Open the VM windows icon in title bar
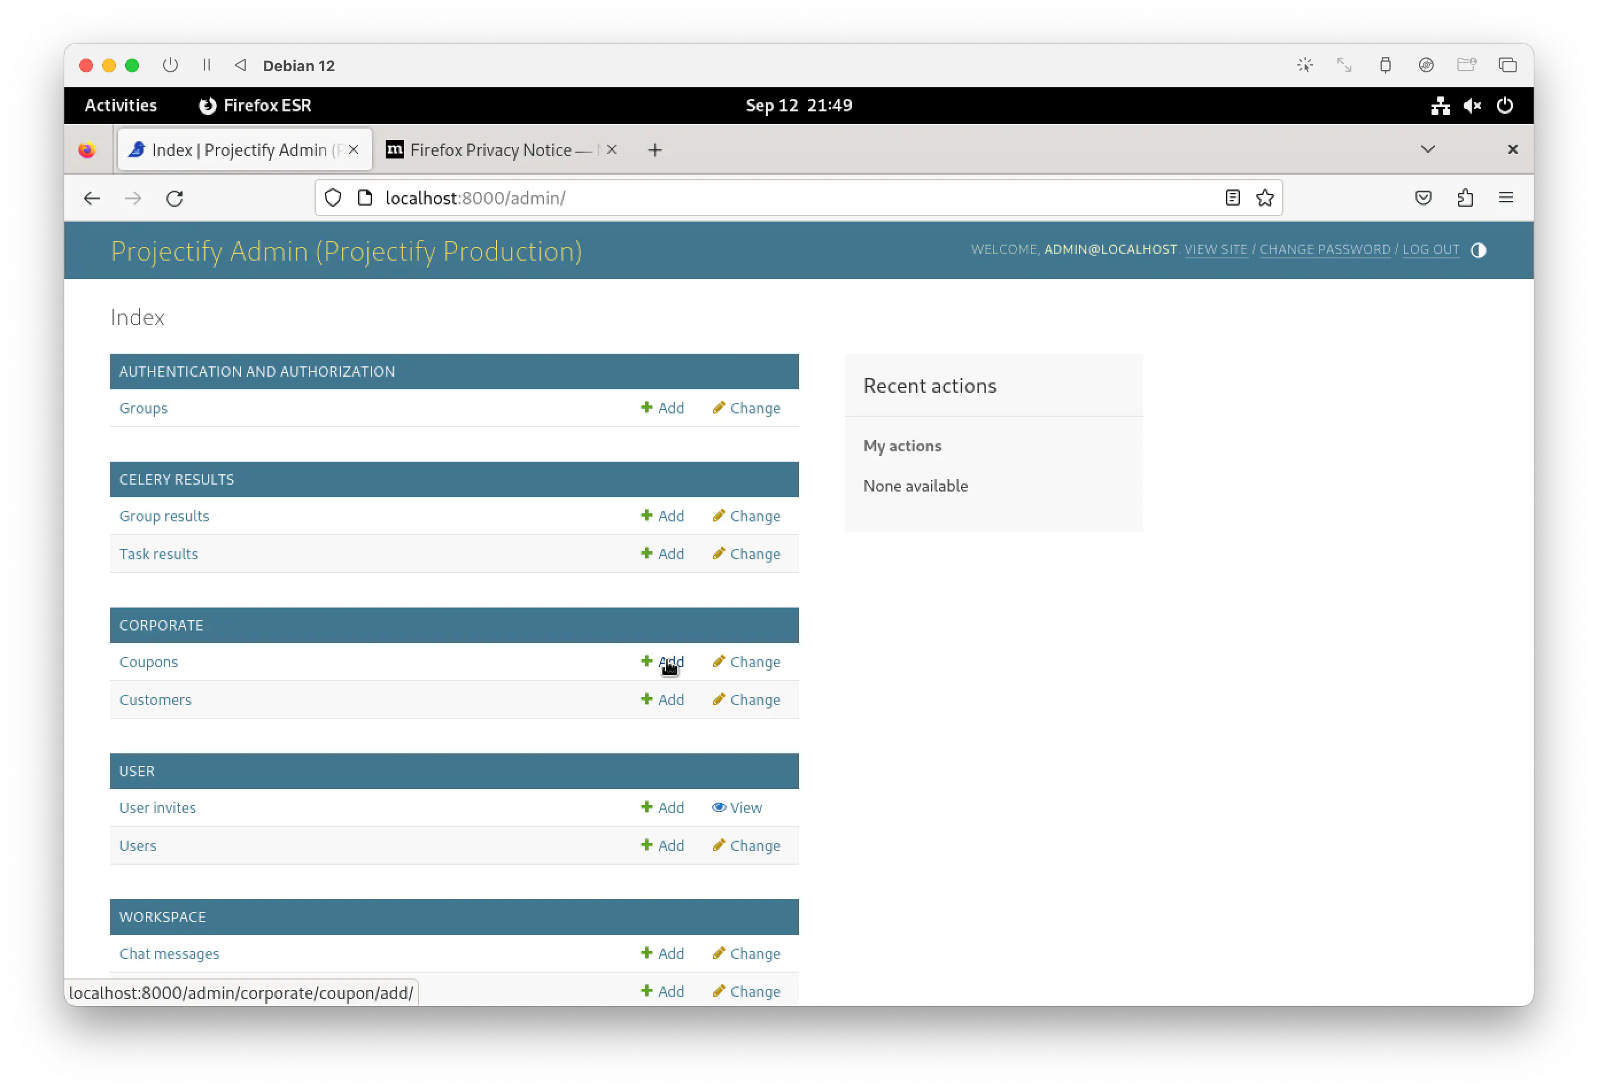The image size is (1598, 1091). coord(1507,65)
